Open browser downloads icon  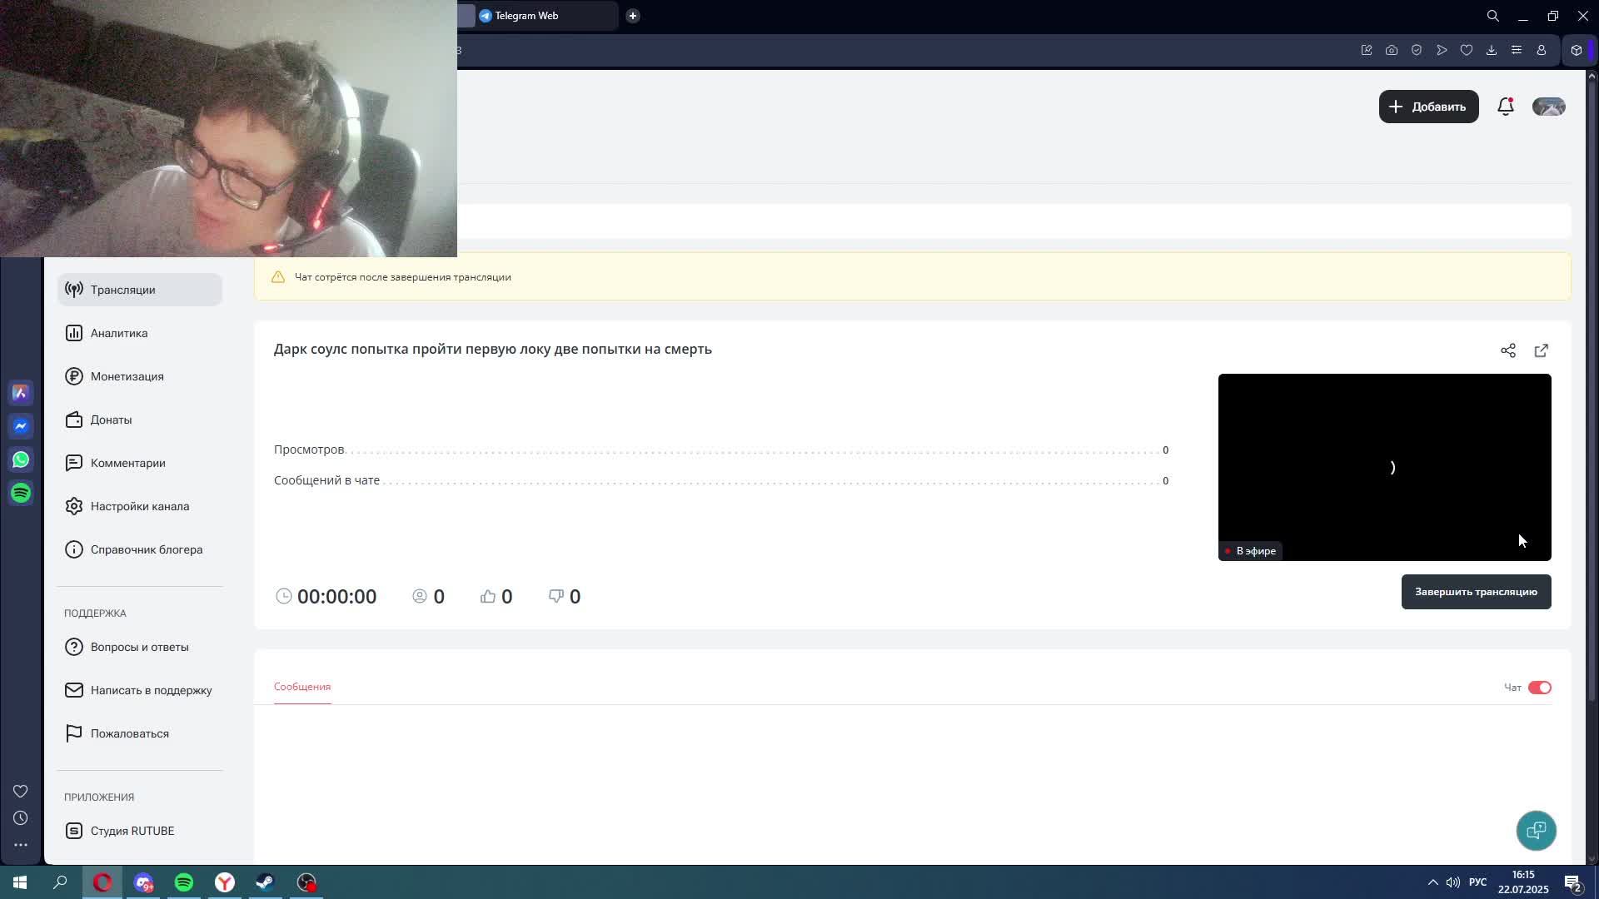(1491, 50)
